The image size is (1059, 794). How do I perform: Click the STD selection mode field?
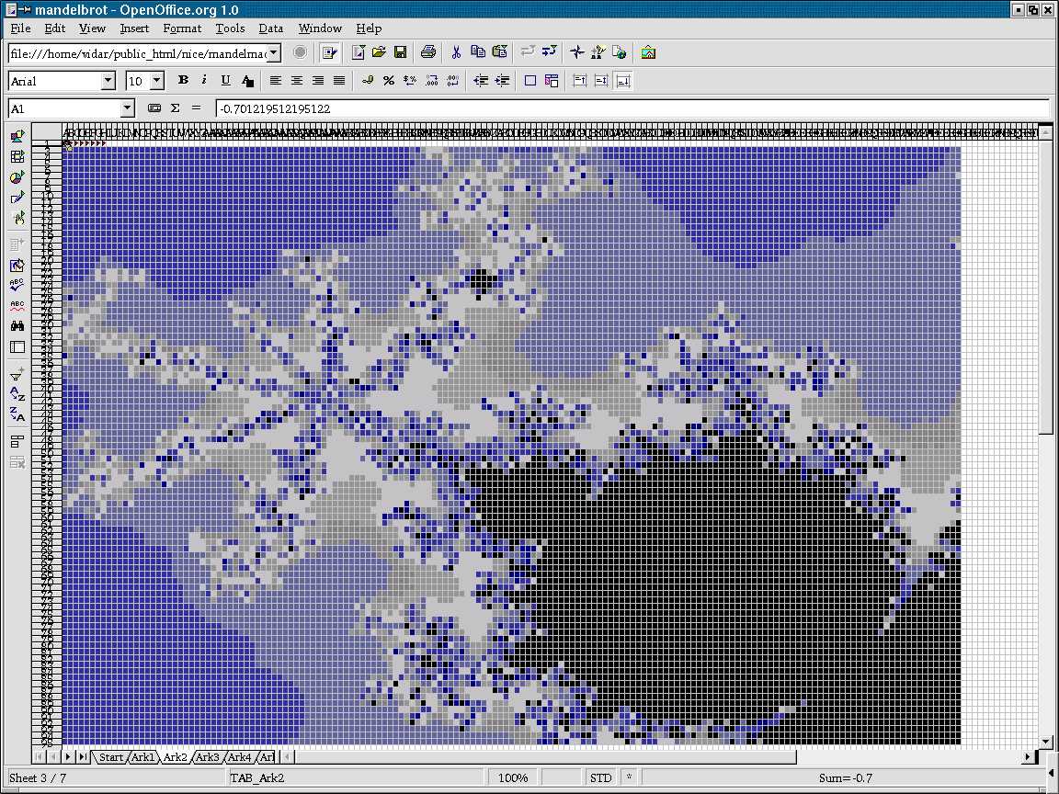tap(600, 777)
